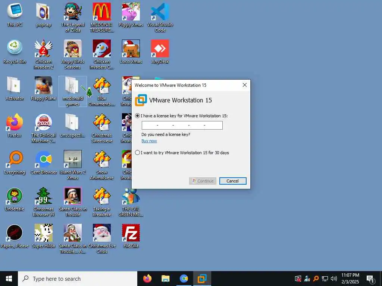Select the Recycle Bin icon
Image resolution: width=382 pixels, height=286 pixels.
15,52
